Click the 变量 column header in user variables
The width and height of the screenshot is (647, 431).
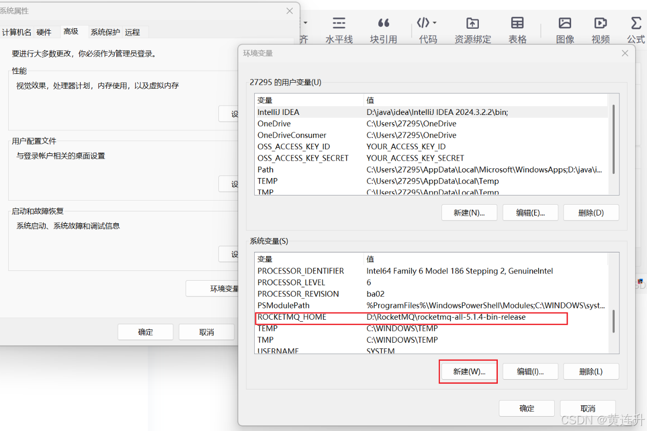click(309, 100)
